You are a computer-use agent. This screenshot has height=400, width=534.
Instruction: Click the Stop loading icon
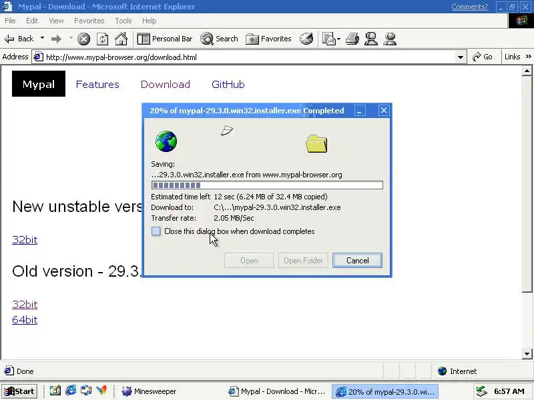point(83,39)
